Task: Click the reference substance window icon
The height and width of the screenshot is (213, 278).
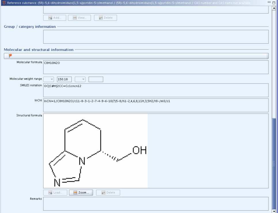Action: click(4, 3)
